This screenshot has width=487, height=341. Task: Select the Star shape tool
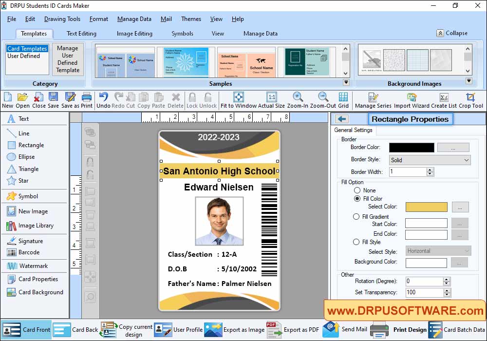(18, 181)
